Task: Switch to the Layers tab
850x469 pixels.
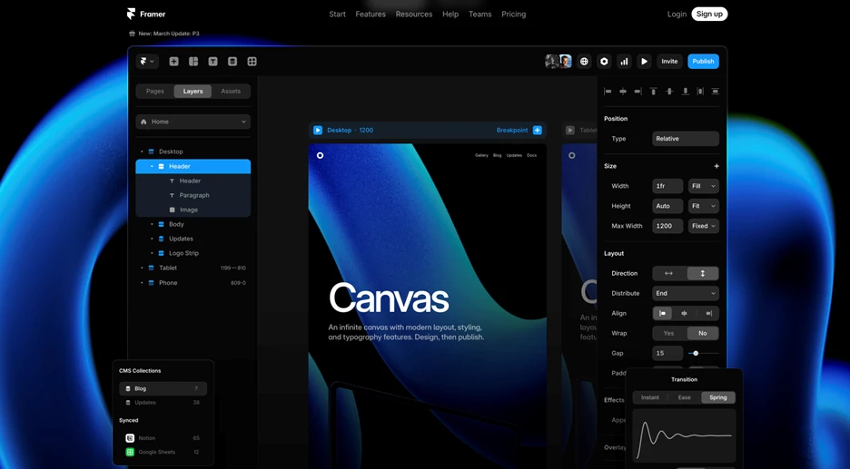Action: [x=193, y=92]
